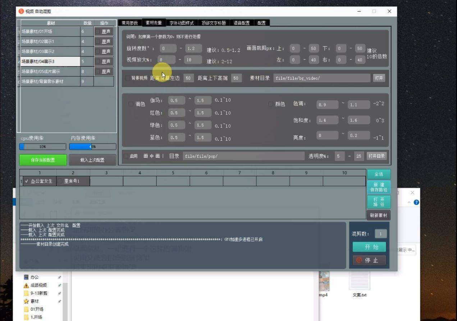
Task: Click the green 保存当前配置 button
Action: pos(43,160)
